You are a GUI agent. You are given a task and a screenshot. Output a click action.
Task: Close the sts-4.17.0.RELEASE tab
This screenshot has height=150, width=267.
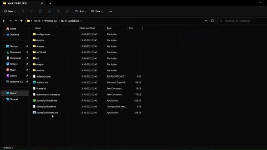pyautogui.click(x=42, y=3)
